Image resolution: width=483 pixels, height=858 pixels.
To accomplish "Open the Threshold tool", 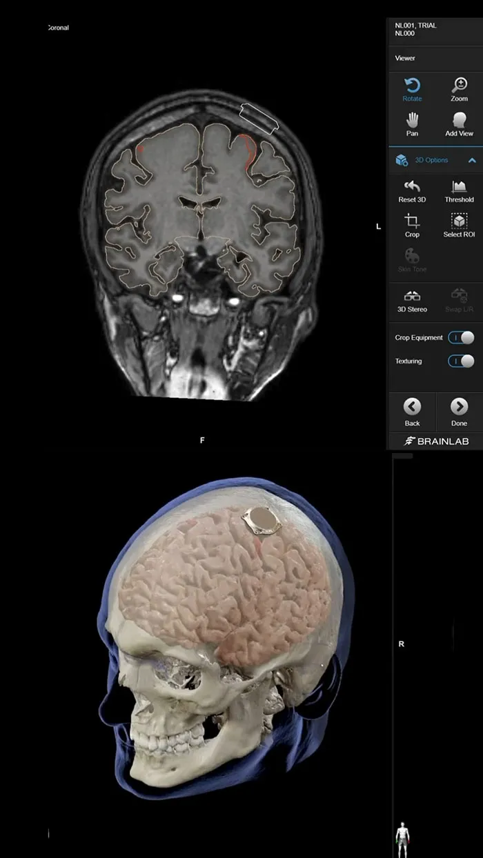I will pos(459,191).
